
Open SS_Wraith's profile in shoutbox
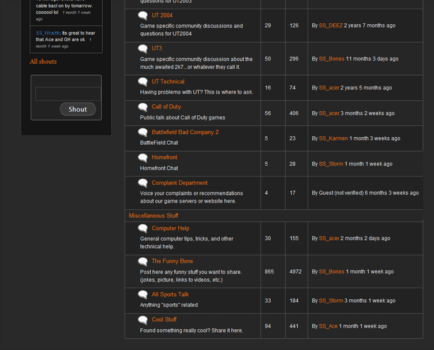47,33
